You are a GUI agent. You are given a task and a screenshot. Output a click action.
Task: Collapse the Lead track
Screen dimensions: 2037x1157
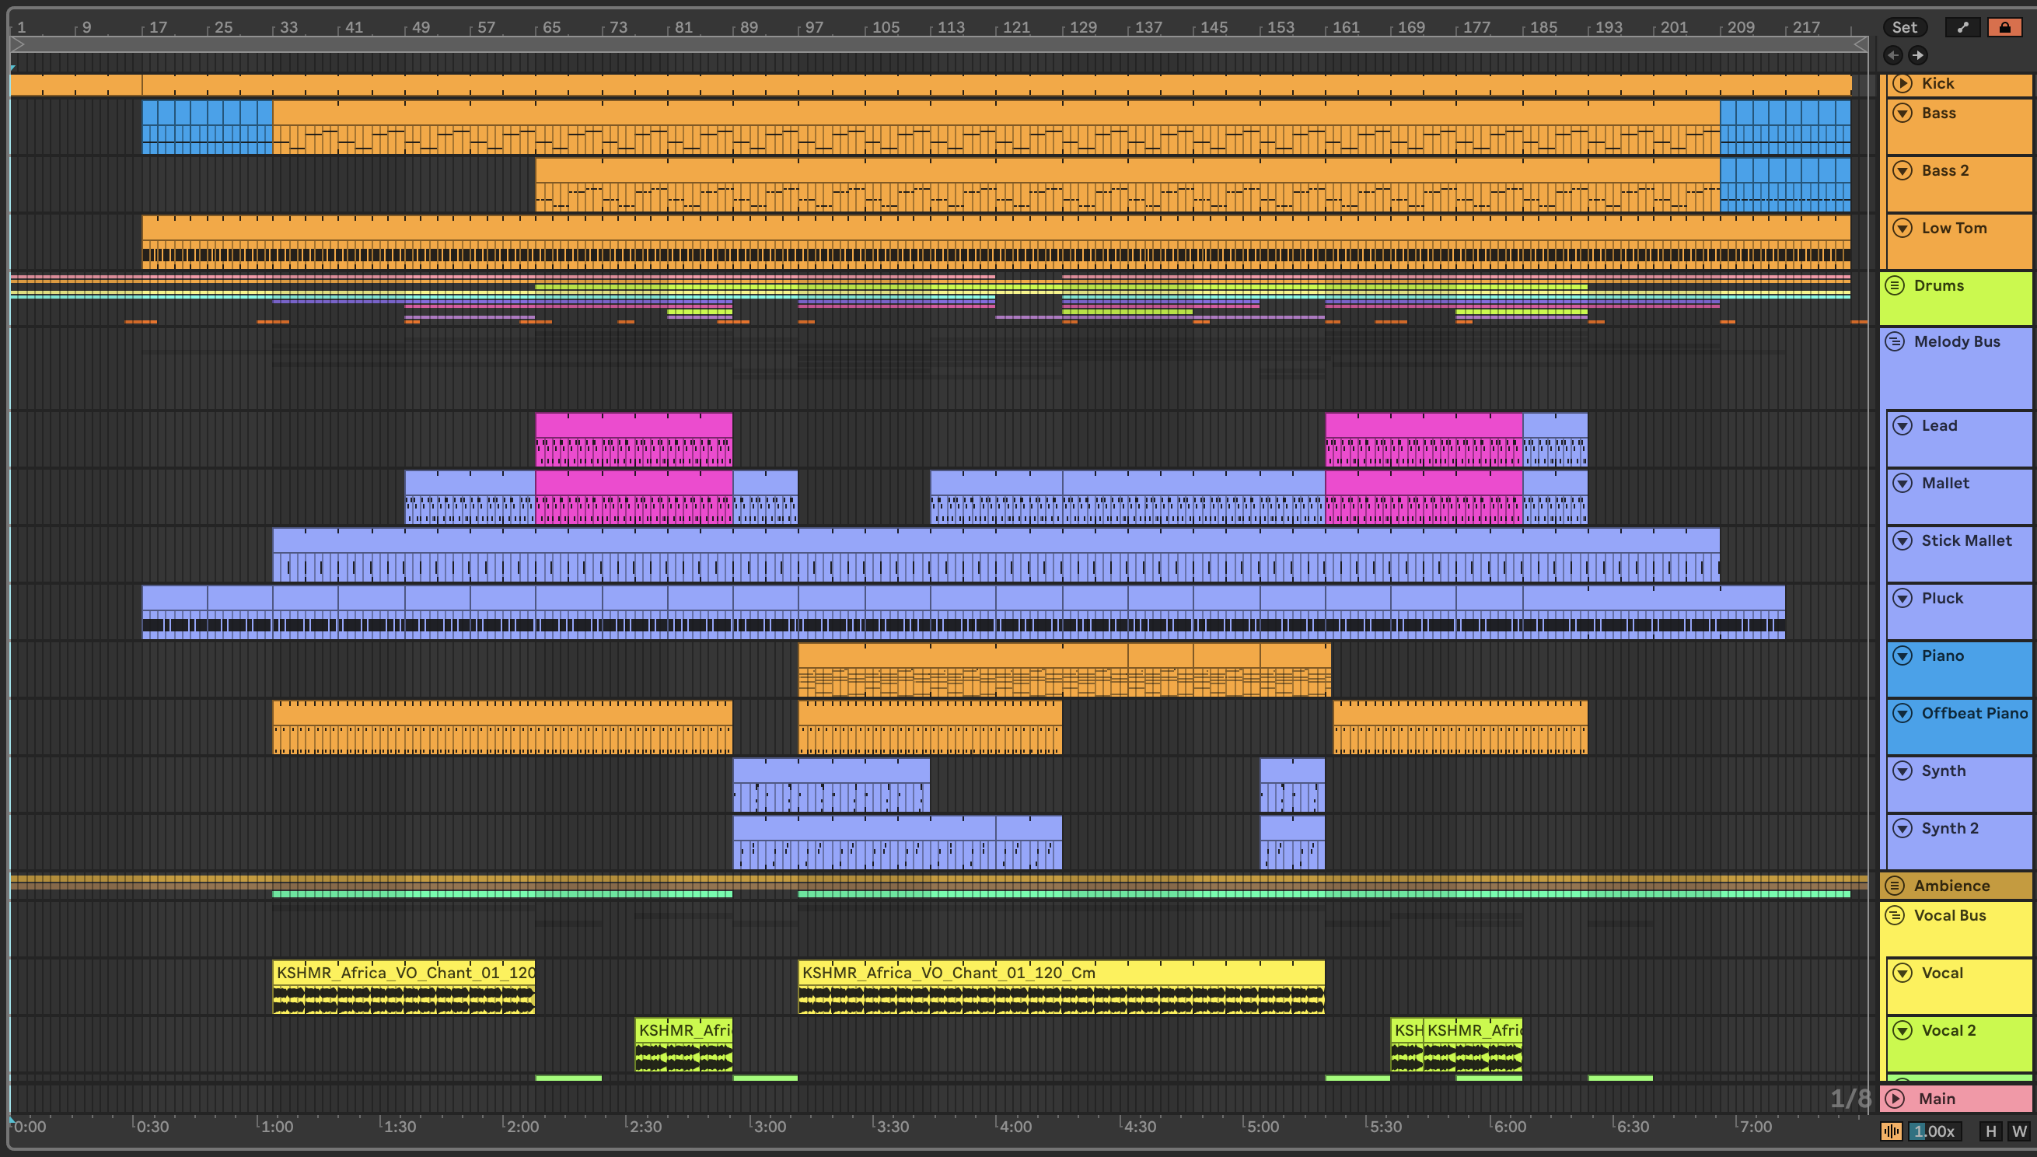coord(1902,425)
